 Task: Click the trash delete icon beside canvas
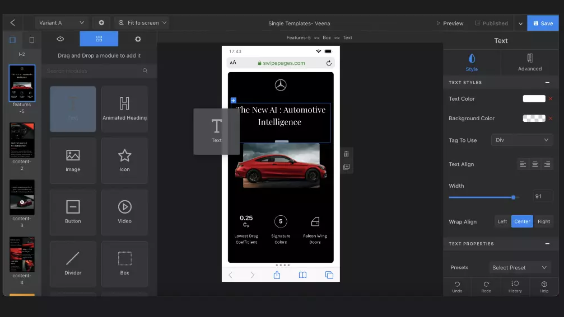pyautogui.click(x=346, y=154)
